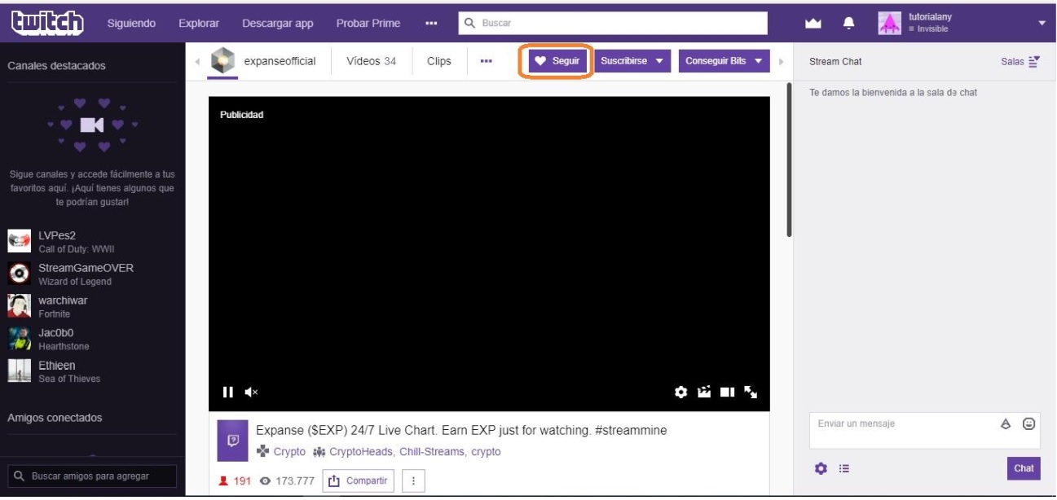Open Ethieen Sea of Thieves channel
1057x500 pixels.
(x=91, y=371)
